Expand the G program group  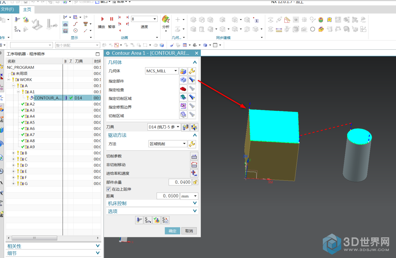(x=13, y=183)
